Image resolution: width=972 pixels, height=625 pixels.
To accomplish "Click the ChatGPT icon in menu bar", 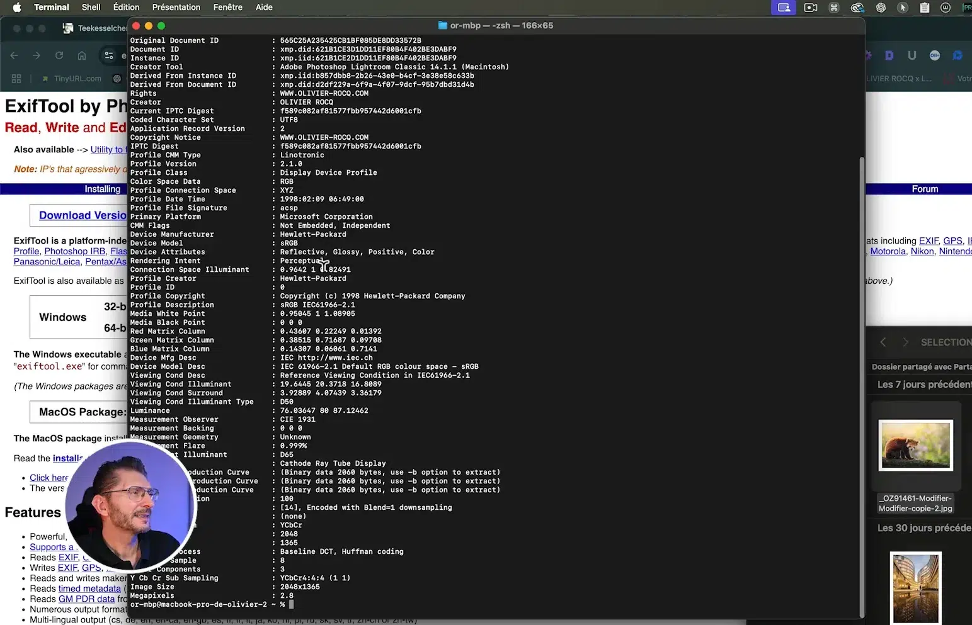I will click(881, 8).
